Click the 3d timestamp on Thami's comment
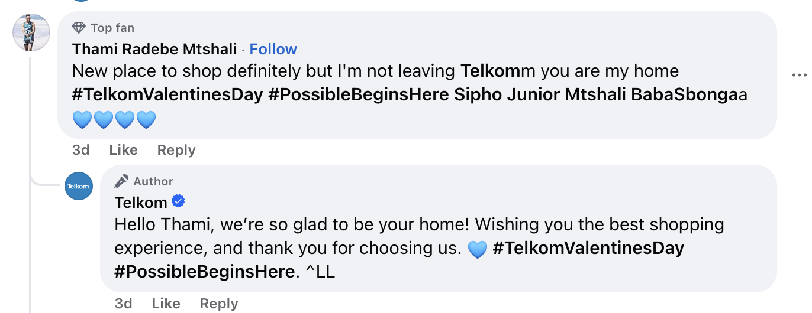 (x=80, y=150)
